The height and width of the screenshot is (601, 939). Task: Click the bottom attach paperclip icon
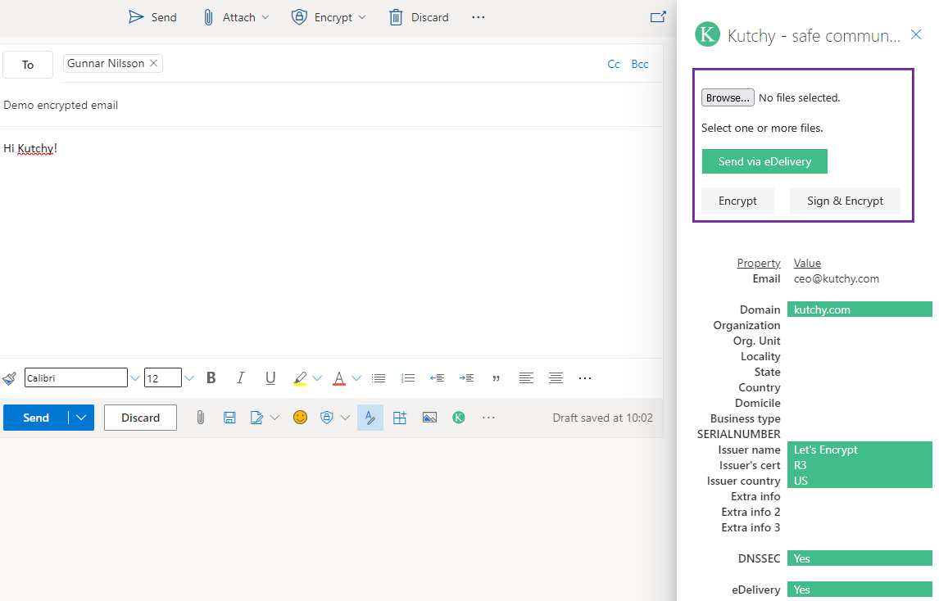pos(201,418)
